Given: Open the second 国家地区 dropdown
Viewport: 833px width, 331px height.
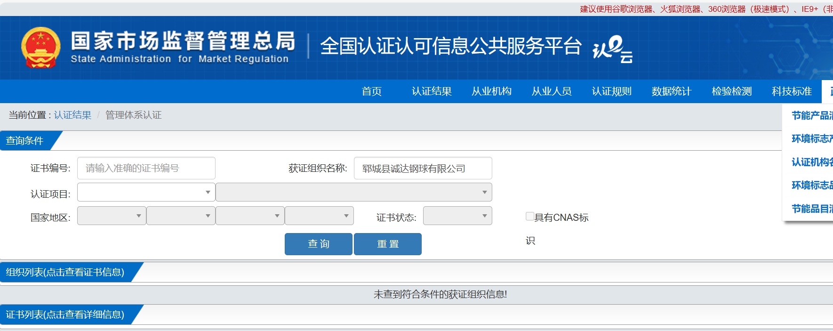Looking at the screenshot, I should (x=181, y=216).
